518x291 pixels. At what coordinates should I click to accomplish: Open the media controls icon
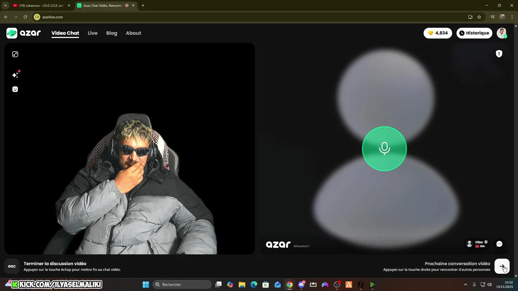click(x=493, y=17)
